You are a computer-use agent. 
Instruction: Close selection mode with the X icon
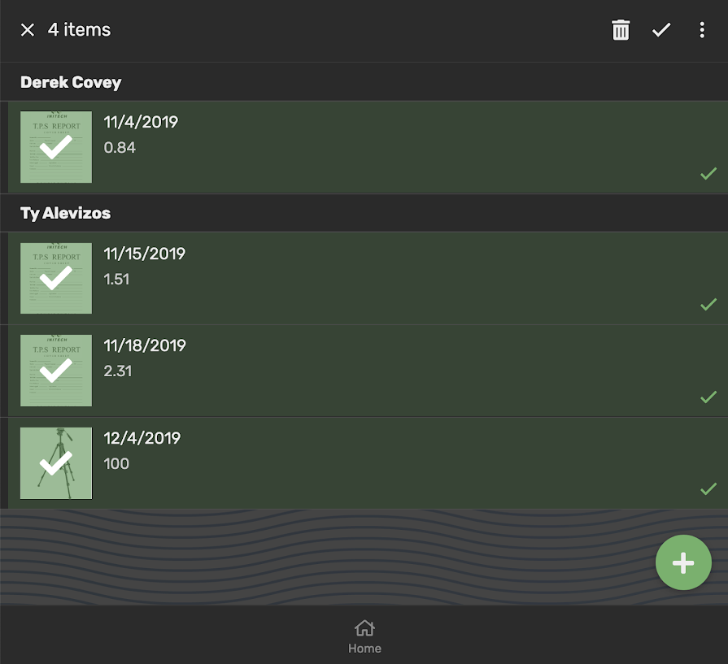click(x=28, y=30)
